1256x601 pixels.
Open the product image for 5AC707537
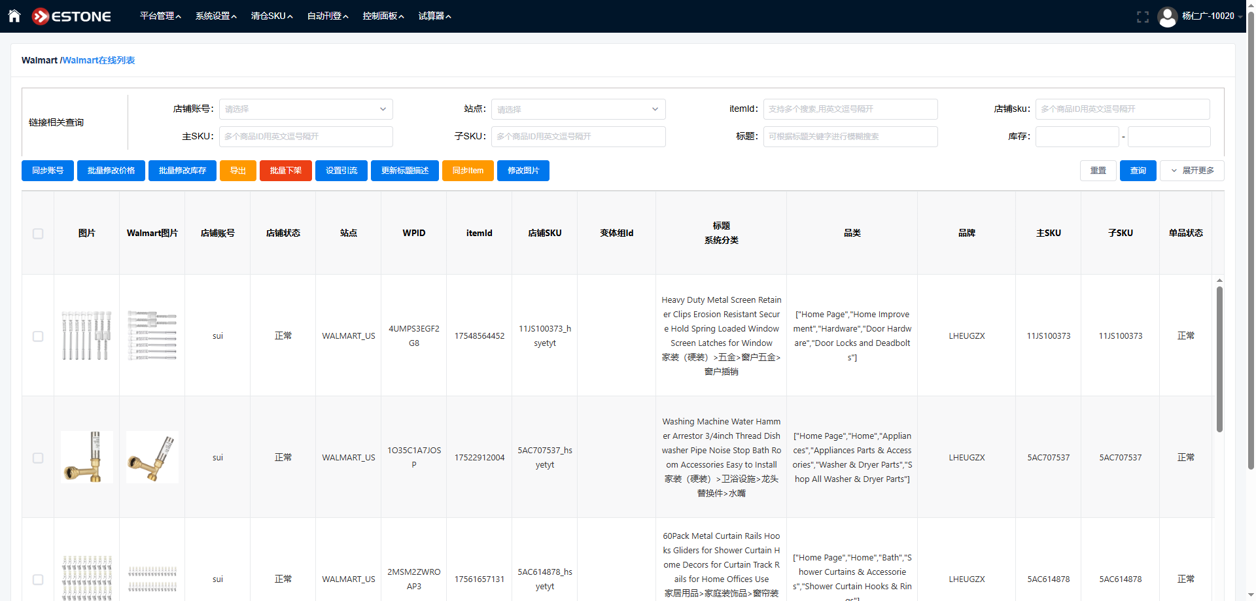tap(87, 457)
